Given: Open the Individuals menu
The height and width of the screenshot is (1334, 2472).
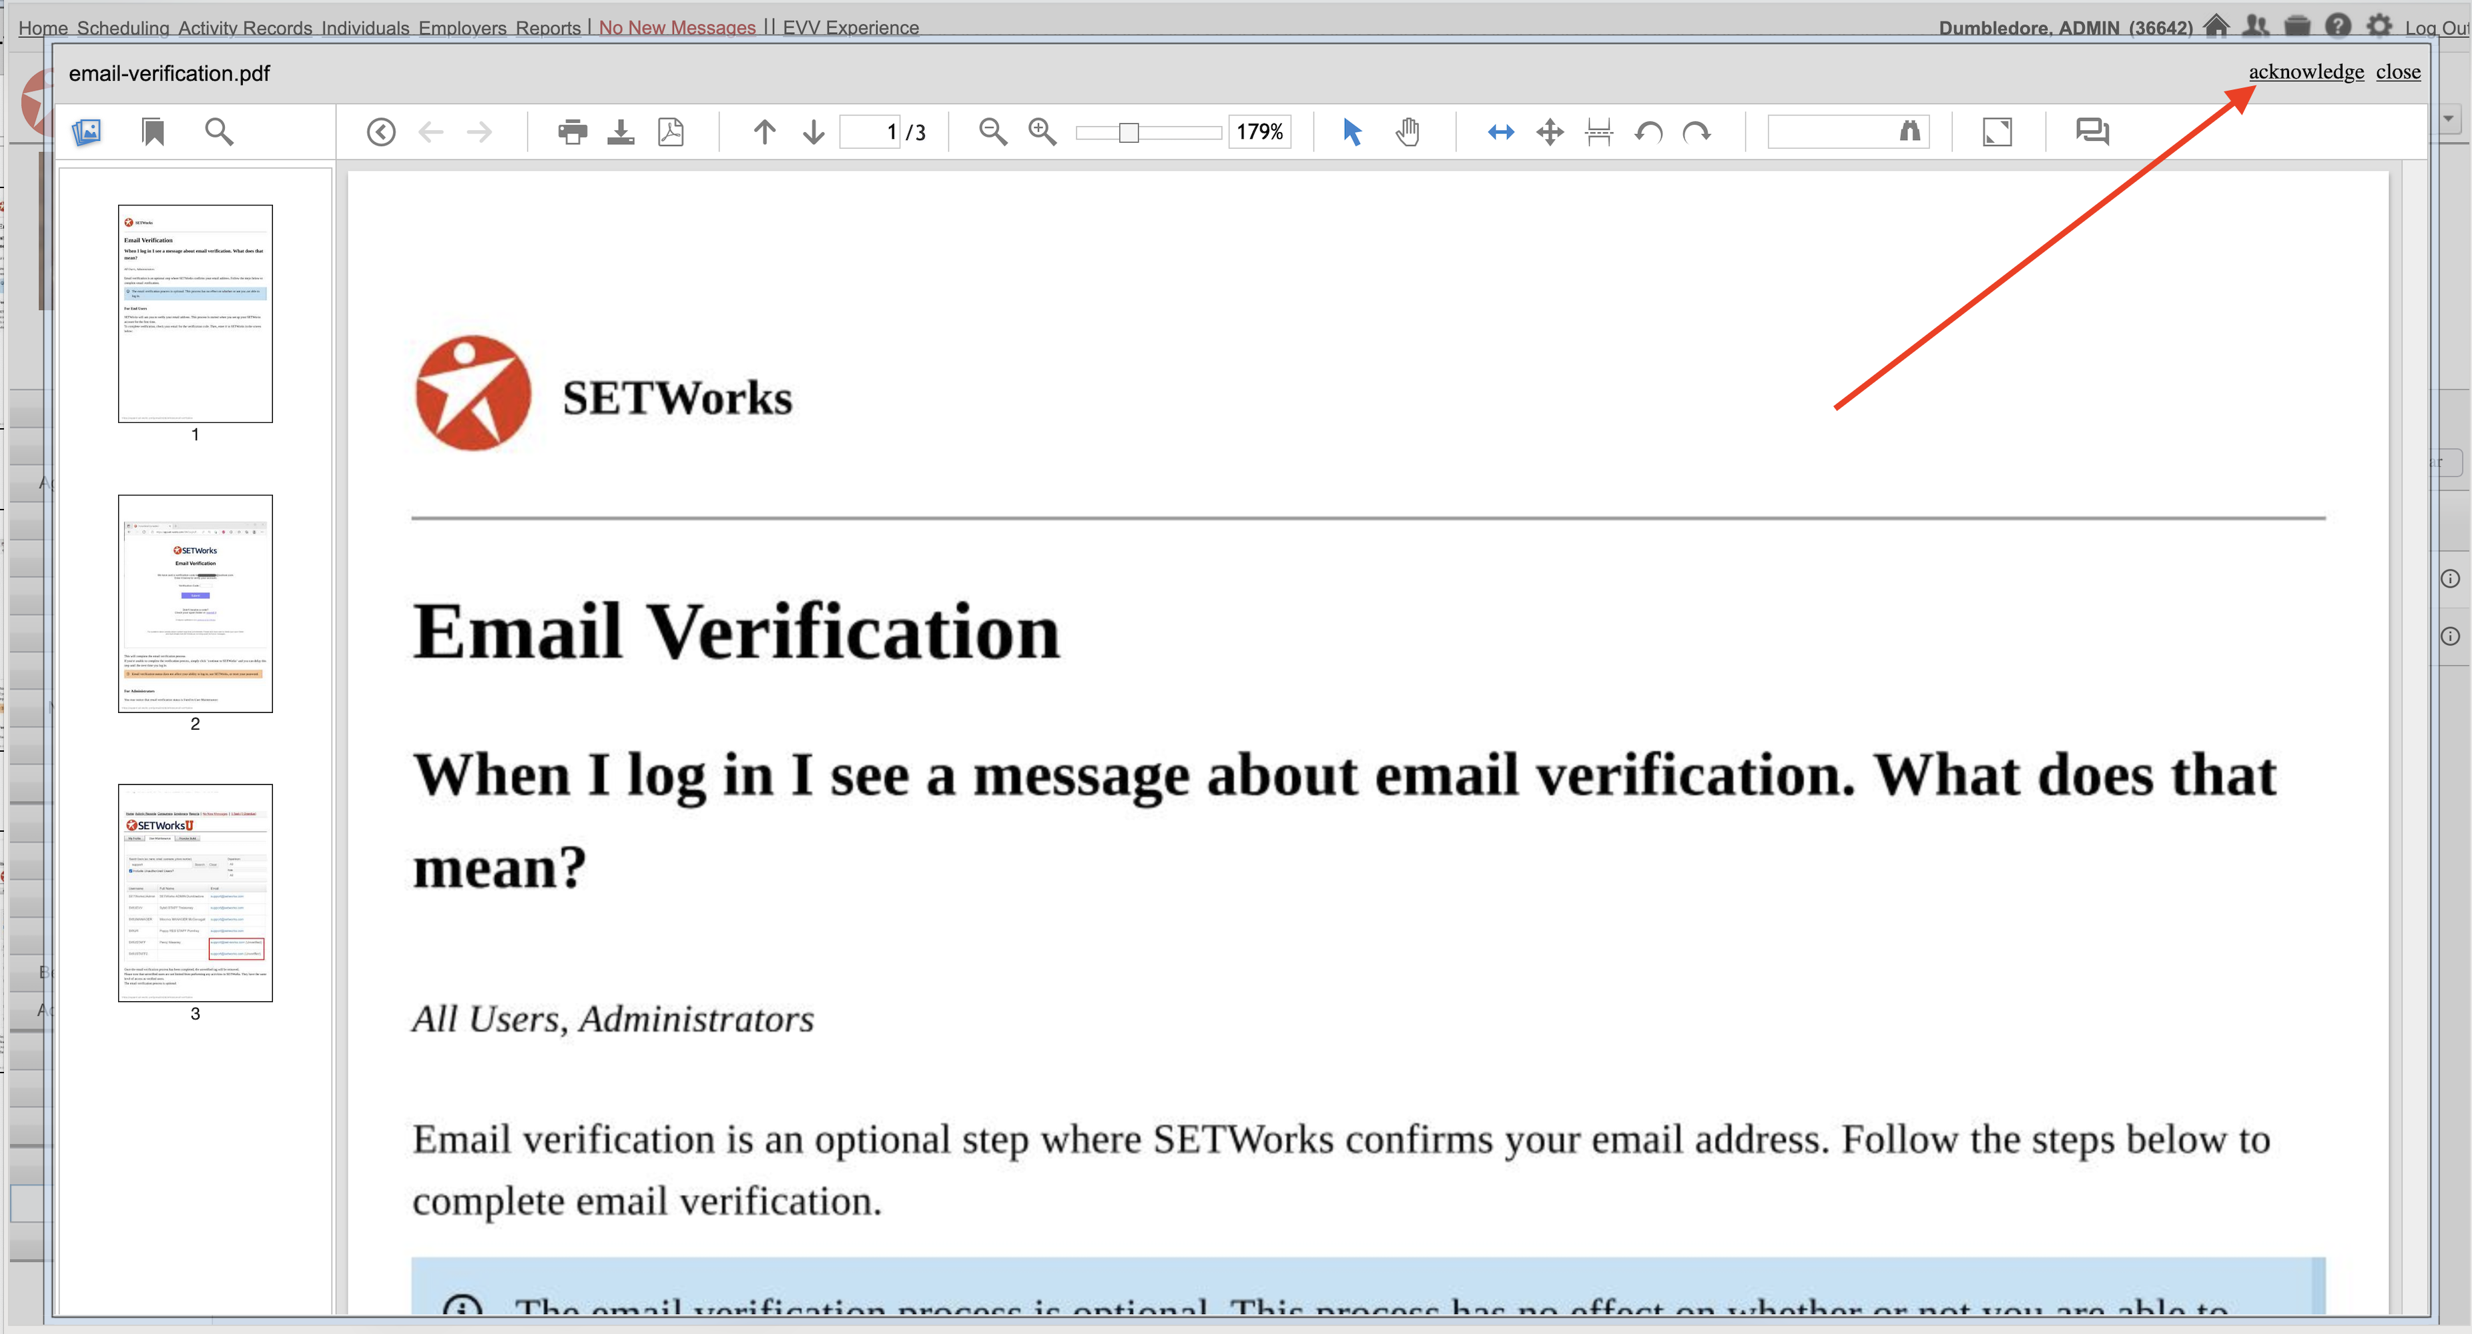Looking at the screenshot, I should [366, 28].
